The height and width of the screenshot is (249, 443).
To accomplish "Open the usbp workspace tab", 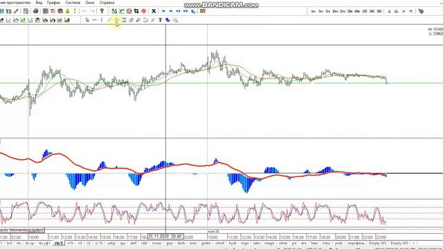I will click(x=111, y=243).
